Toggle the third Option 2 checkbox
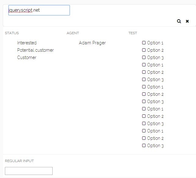The height and width of the screenshot is (178, 196). 144,94
